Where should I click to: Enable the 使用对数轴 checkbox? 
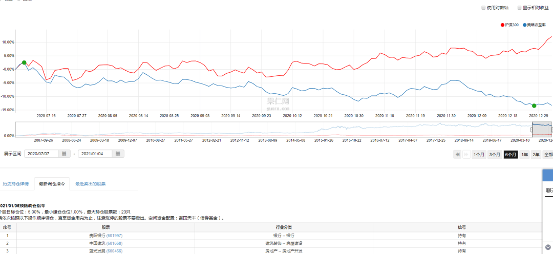pyautogui.click(x=483, y=7)
